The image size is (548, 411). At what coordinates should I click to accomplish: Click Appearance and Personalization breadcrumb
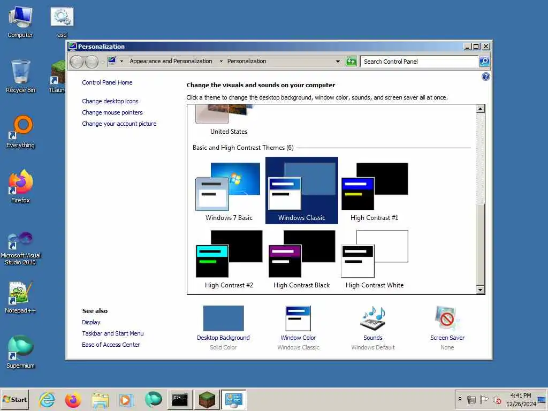pos(171,61)
